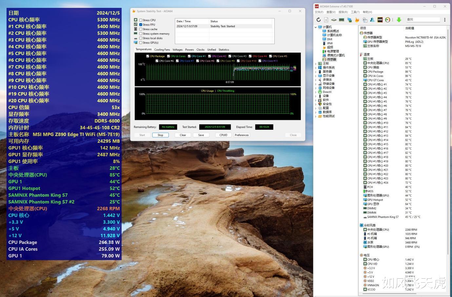Expand the 主板 tree node
Image resolution: width=452 pixels, height=297 pixels.
click(x=316, y=64)
